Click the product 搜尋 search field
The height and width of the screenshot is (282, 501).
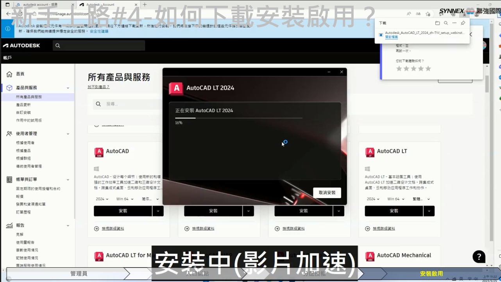point(129,104)
